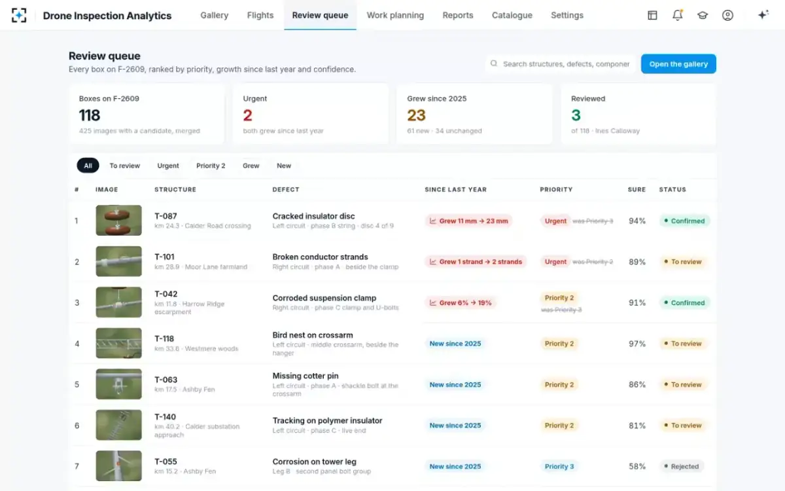The width and height of the screenshot is (785, 491).
Task: Open the Reviewed summary card
Action: pos(638,114)
